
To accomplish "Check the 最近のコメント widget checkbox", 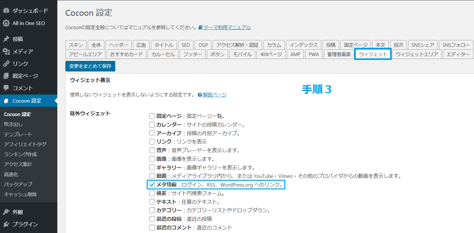I will tap(152, 228).
